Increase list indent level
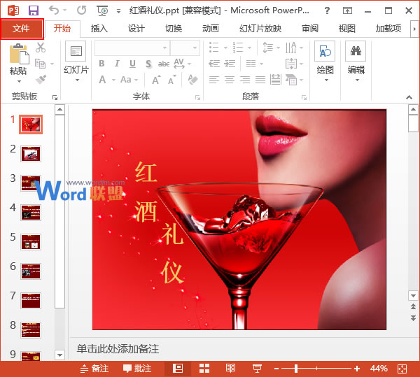Image resolution: width=420 pixels, height=377 pixels. coord(230,64)
